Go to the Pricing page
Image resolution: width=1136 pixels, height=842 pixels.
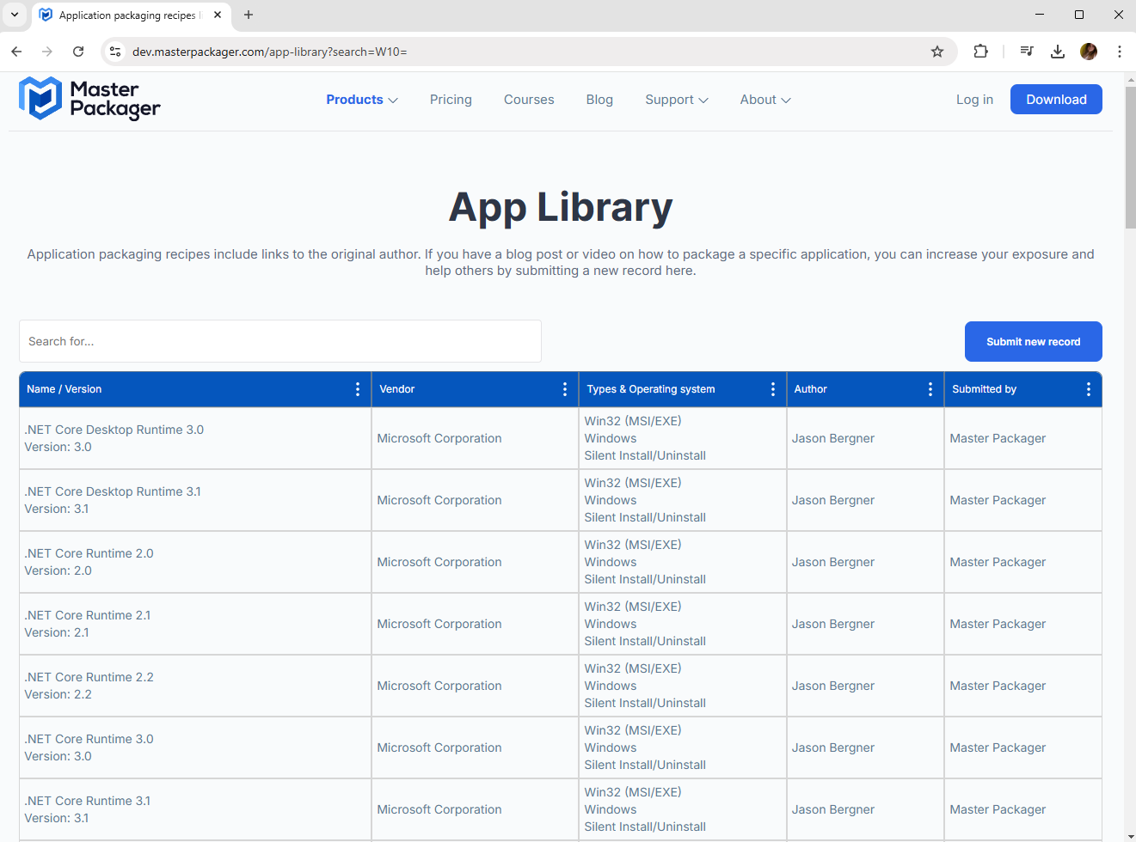coord(451,100)
